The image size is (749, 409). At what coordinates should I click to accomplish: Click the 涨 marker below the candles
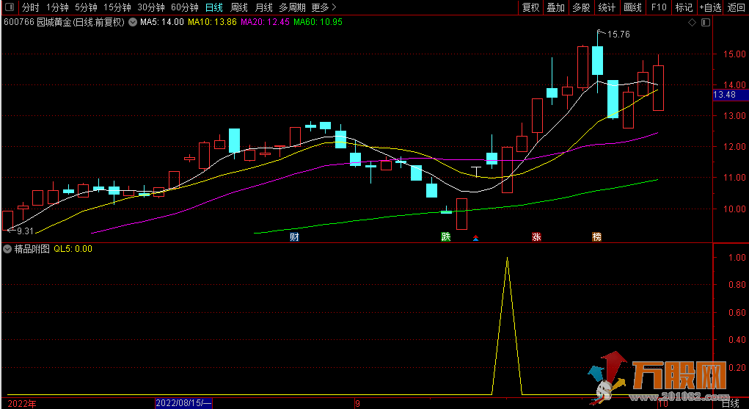[x=536, y=236]
